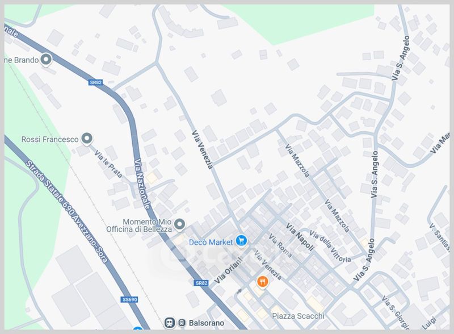Click the SS690 highway shield
Viewport: 454px width, 334px height.
coord(129,299)
